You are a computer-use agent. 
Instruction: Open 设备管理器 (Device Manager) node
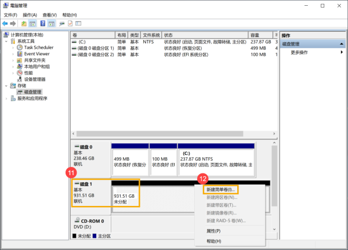(x=34, y=79)
